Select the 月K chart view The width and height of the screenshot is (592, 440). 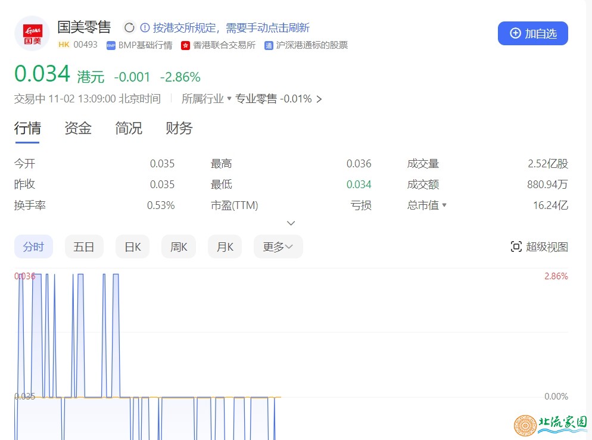click(225, 246)
